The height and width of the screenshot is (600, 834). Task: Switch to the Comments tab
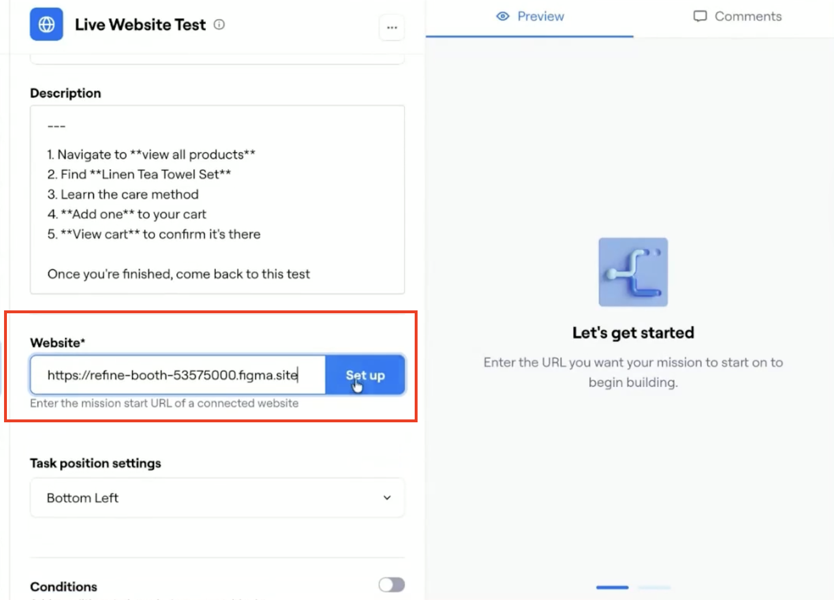pos(737,16)
